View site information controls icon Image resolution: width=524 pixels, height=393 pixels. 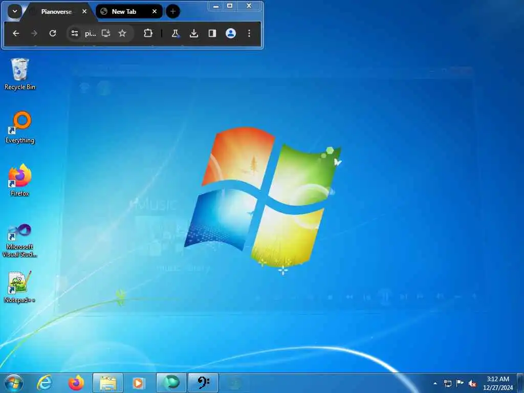[75, 33]
